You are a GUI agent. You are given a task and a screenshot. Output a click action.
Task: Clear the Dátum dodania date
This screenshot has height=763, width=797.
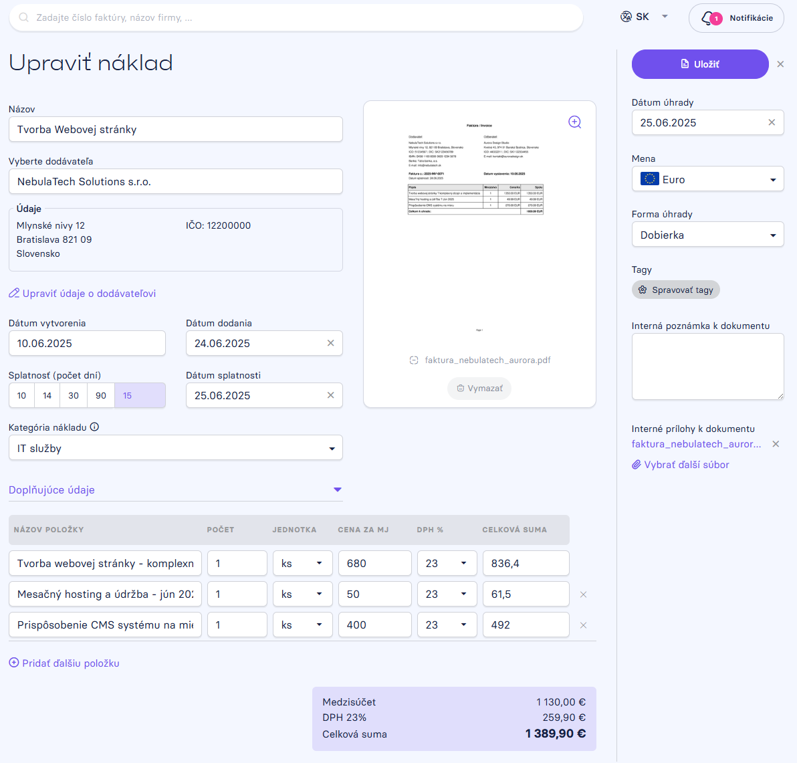point(330,343)
